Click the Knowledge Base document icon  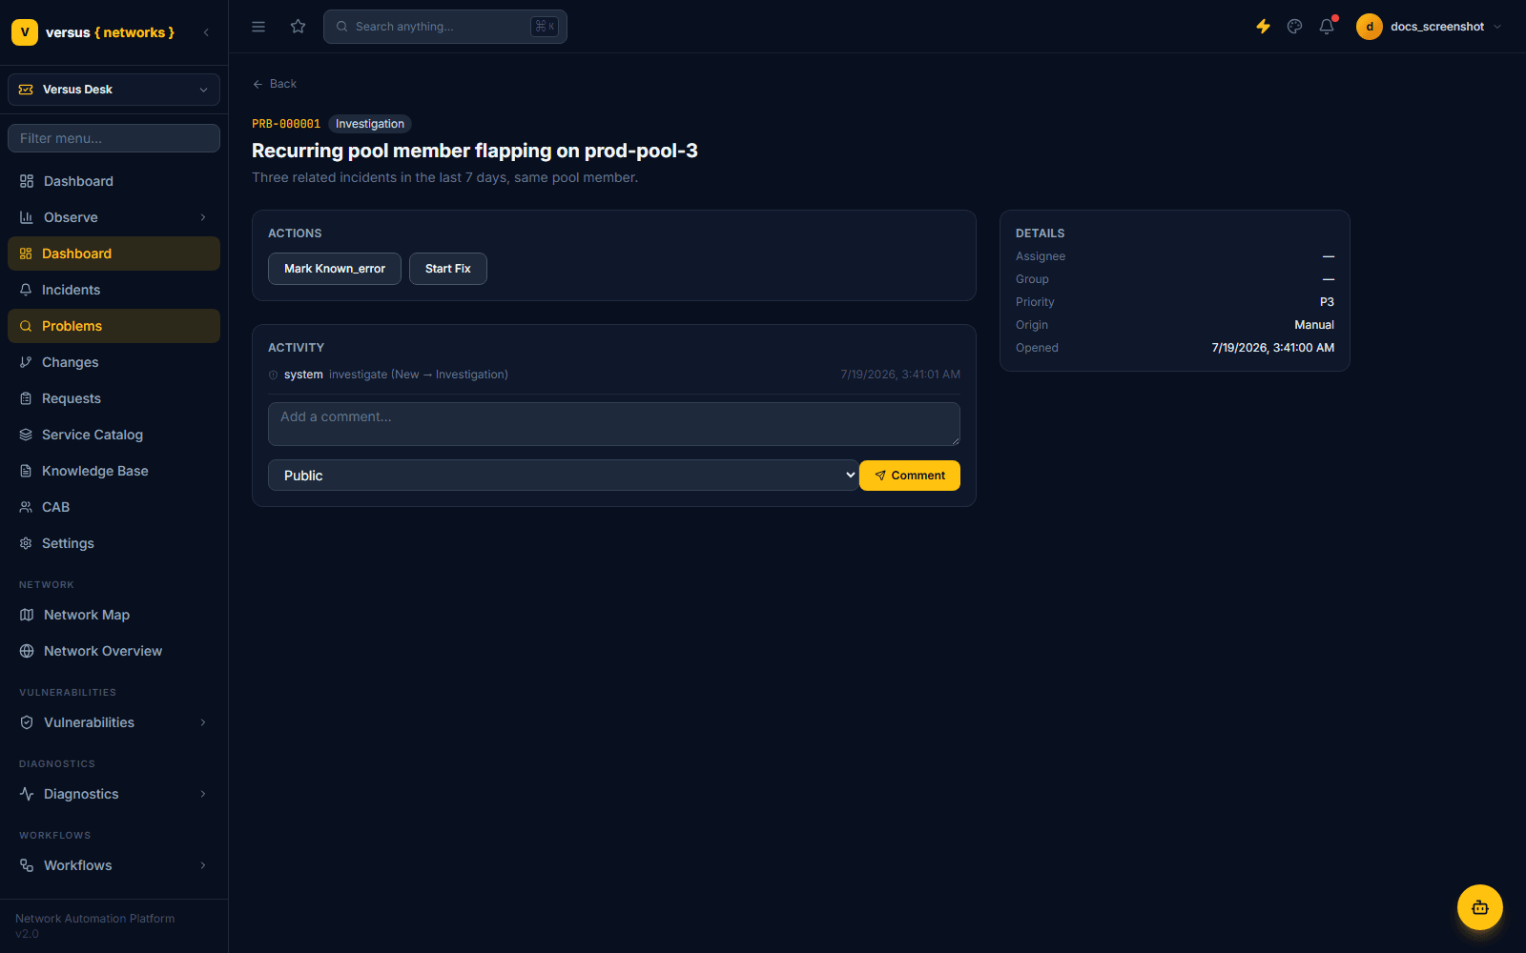pyautogui.click(x=26, y=471)
